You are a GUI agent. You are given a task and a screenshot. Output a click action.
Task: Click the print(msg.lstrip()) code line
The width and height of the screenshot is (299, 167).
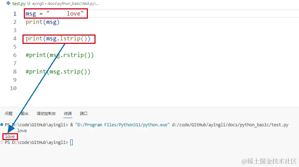[58, 39]
